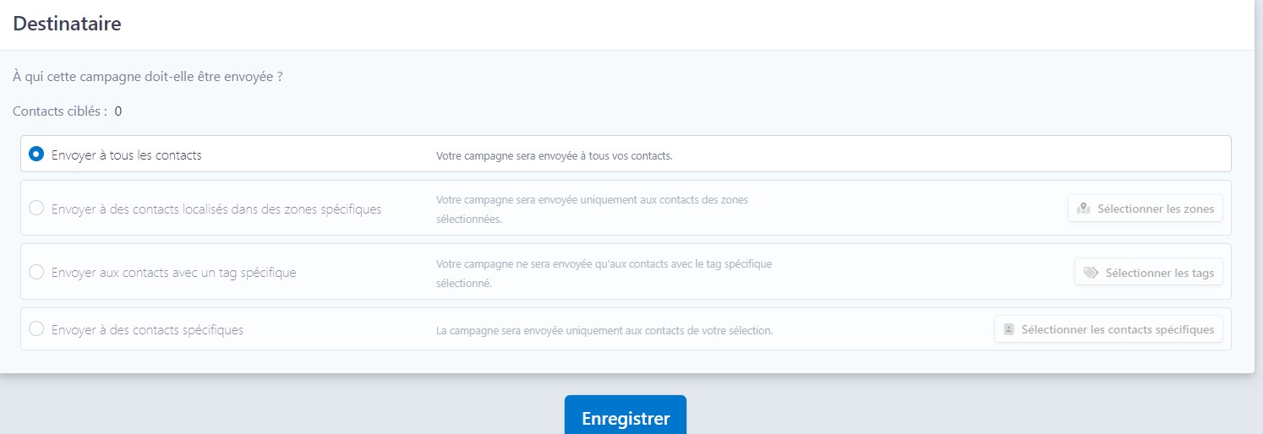The height and width of the screenshot is (434, 1263).
Task: Pick the 'Envoyer à des contacts spécifiques' radio
Action: [x=36, y=329]
